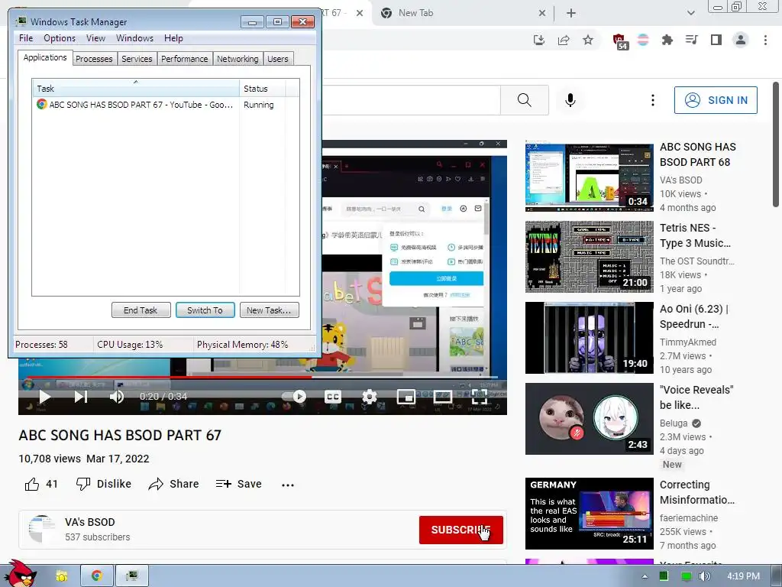This screenshot has width=782, height=587.
Task: Skip to the next video
Action: pos(81,397)
